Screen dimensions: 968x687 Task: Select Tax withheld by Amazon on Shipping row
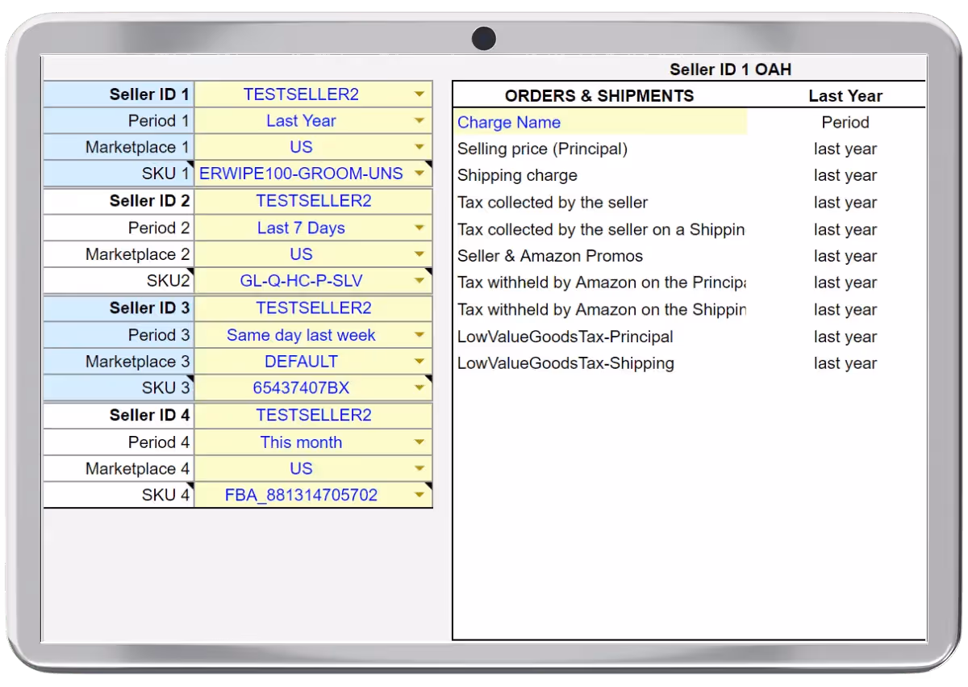pyautogui.click(x=690, y=309)
